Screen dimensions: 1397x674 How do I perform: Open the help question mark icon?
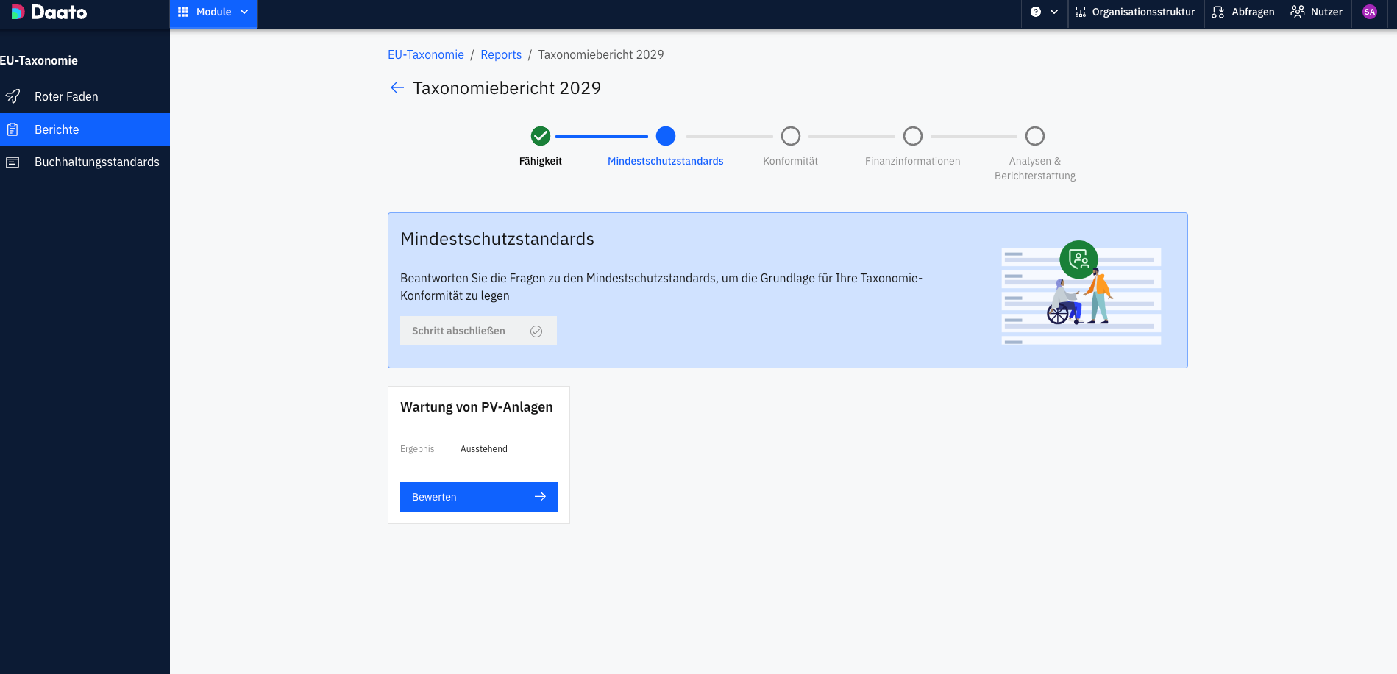point(1036,12)
